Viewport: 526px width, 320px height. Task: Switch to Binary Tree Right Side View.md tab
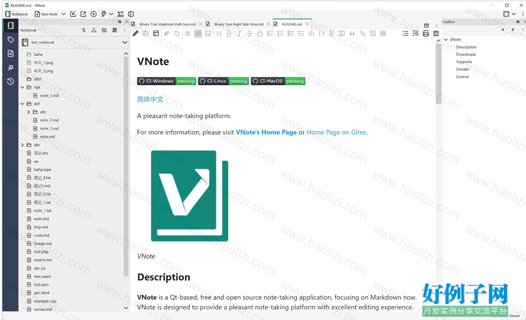[x=239, y=24]
